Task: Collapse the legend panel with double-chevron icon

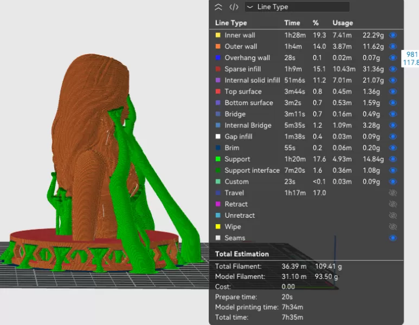Action: click(218, 7)
